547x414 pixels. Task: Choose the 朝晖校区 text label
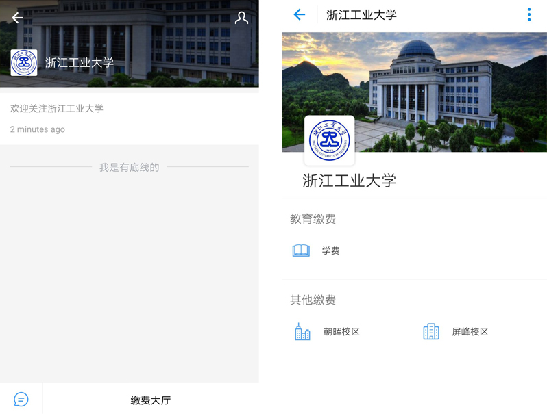(x=341, y=332)
